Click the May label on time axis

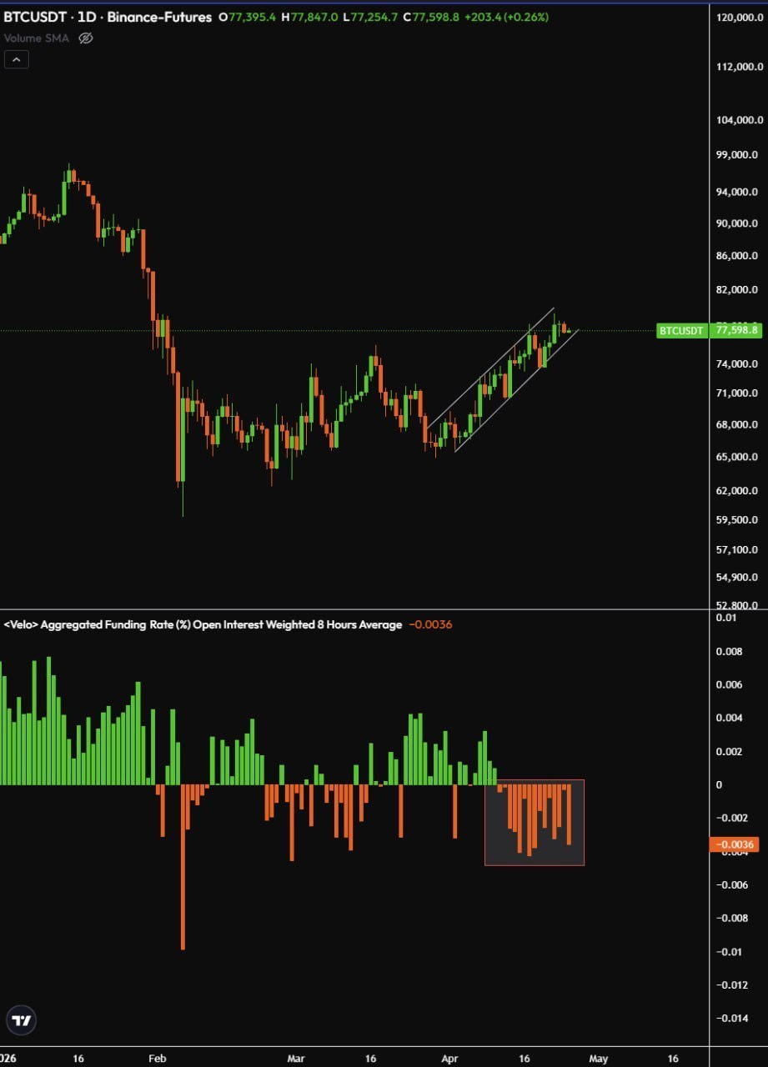(x=597, y=1058)
